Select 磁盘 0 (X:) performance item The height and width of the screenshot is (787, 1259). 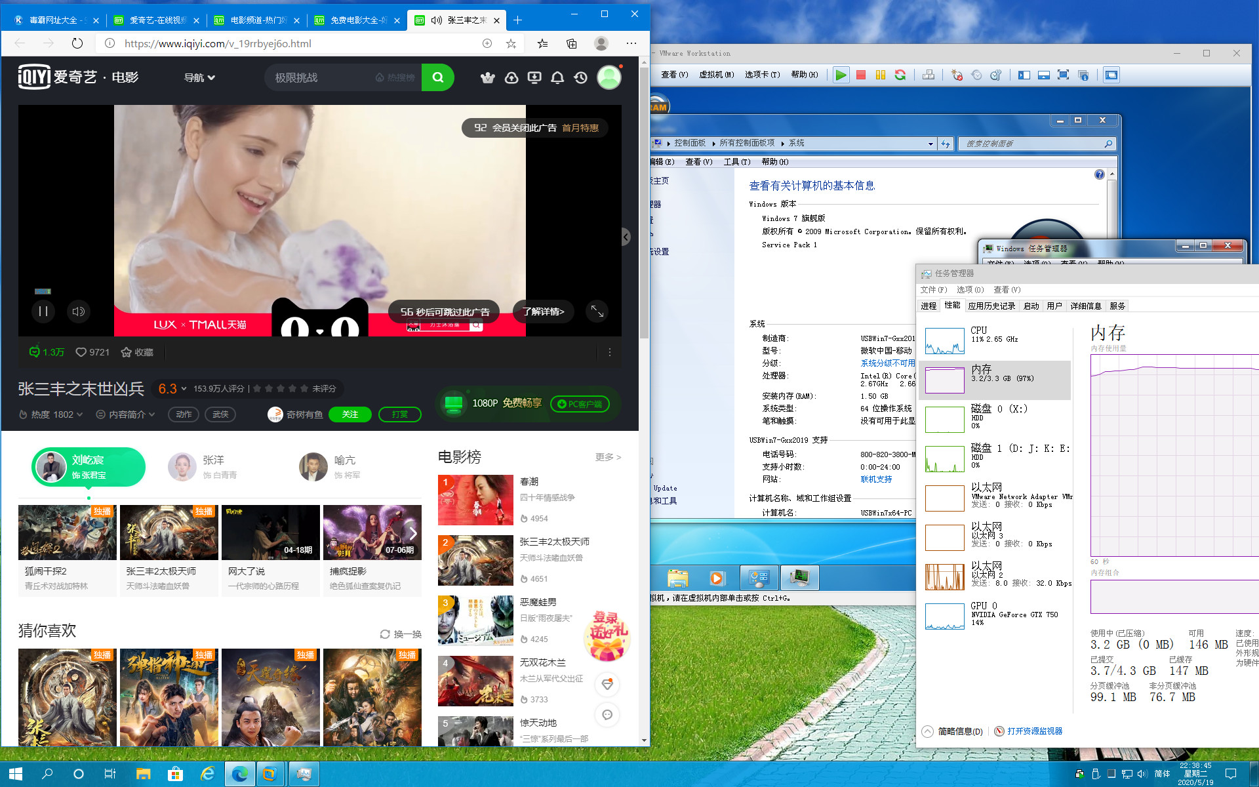click(996, 418)
